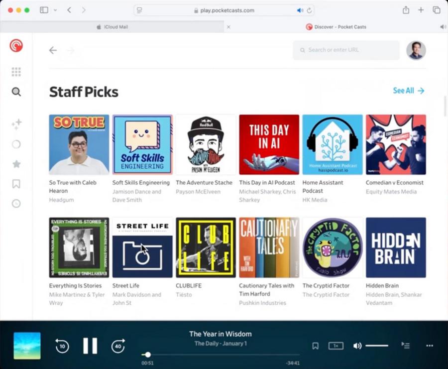Screen dimensions: 448x369
Task: Open Safari Share button
Action: 406,10
